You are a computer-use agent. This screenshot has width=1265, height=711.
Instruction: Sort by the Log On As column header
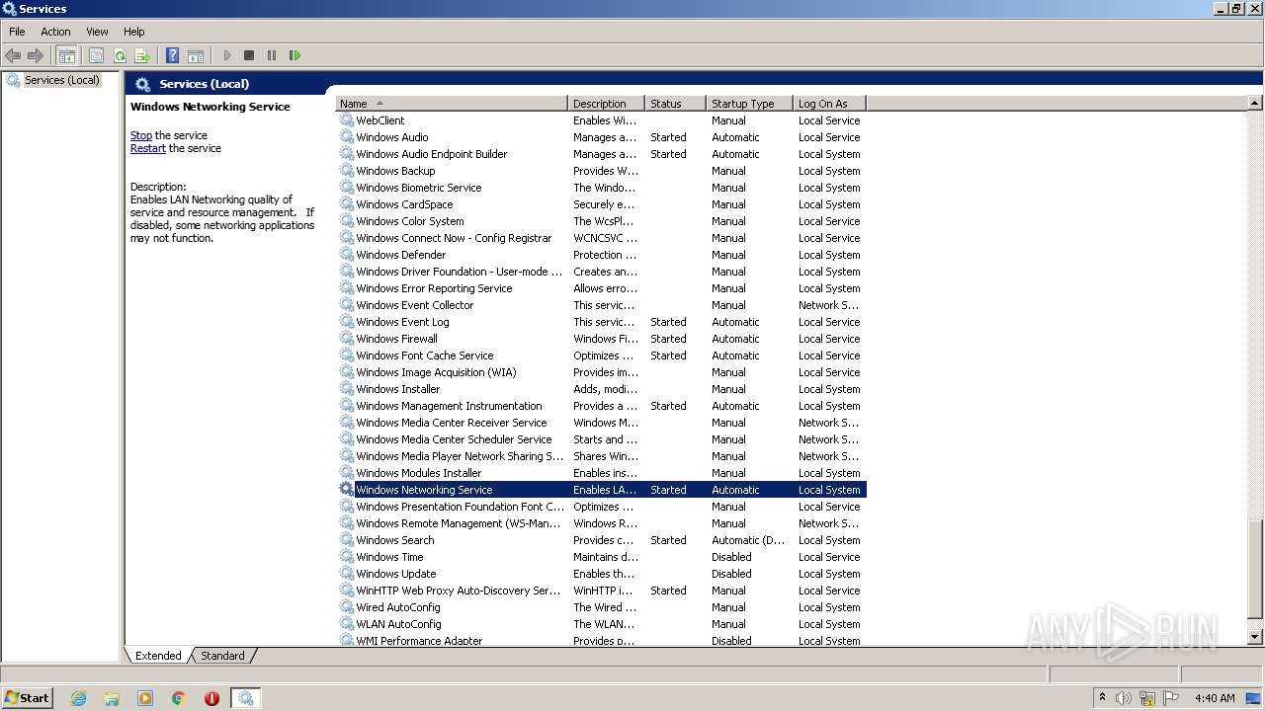click(830, 104)
